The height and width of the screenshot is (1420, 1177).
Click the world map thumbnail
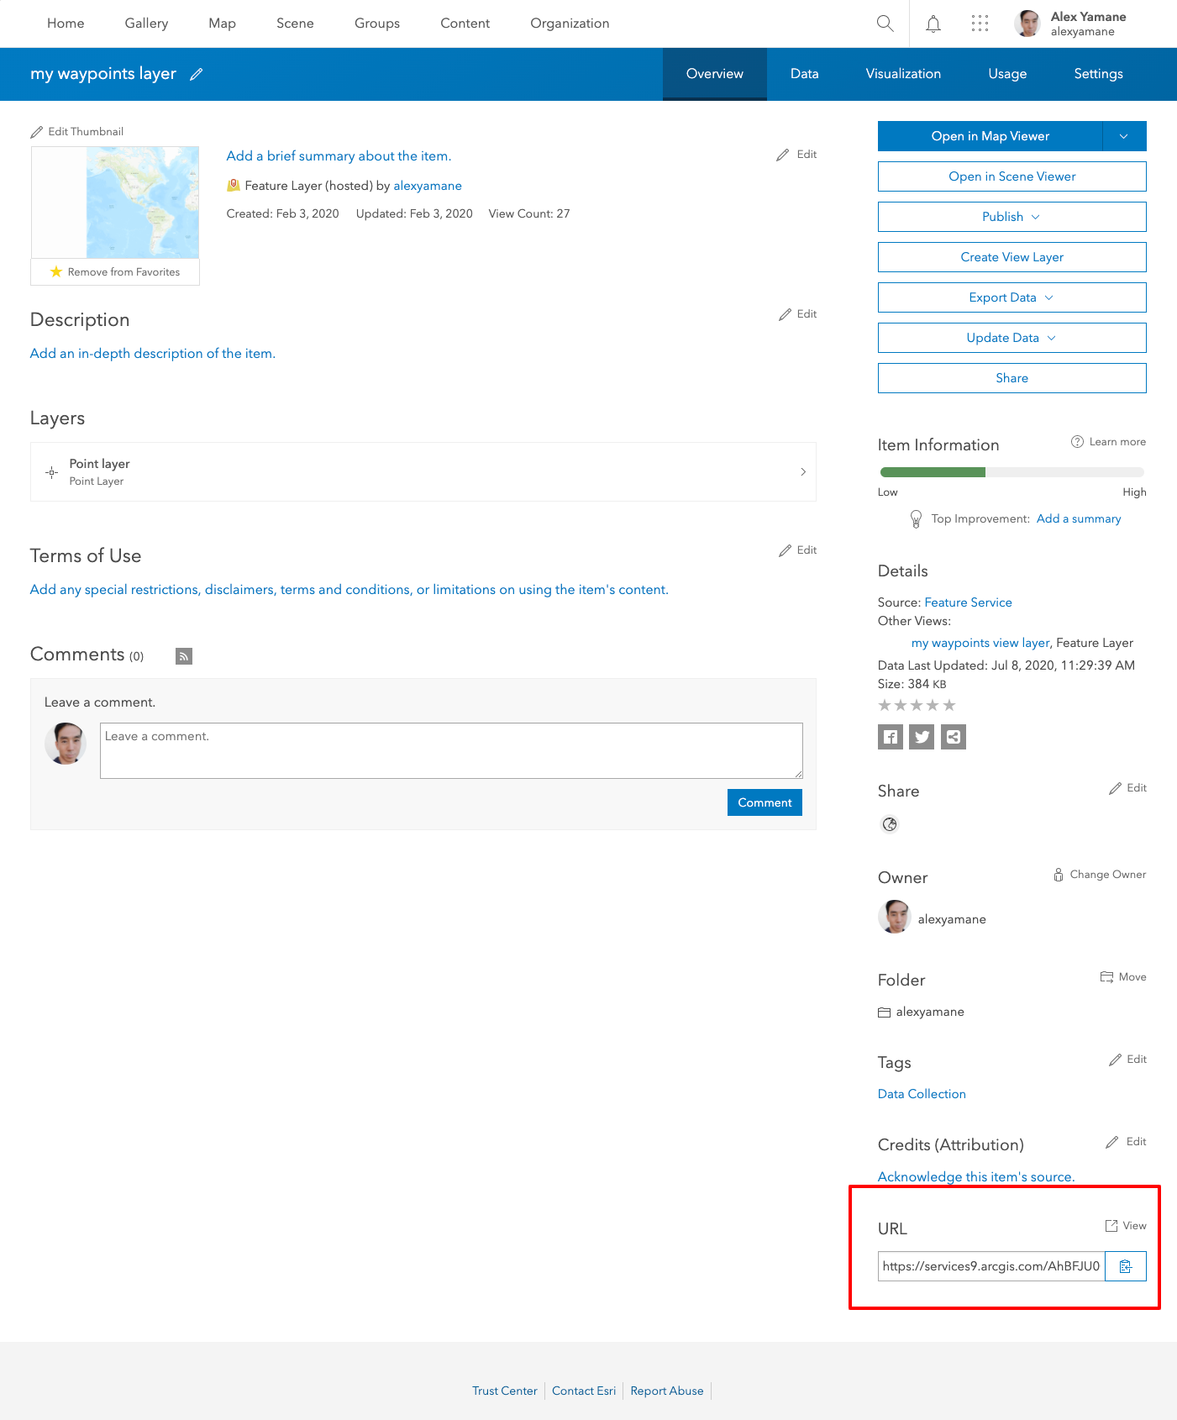tap(115, 202)
